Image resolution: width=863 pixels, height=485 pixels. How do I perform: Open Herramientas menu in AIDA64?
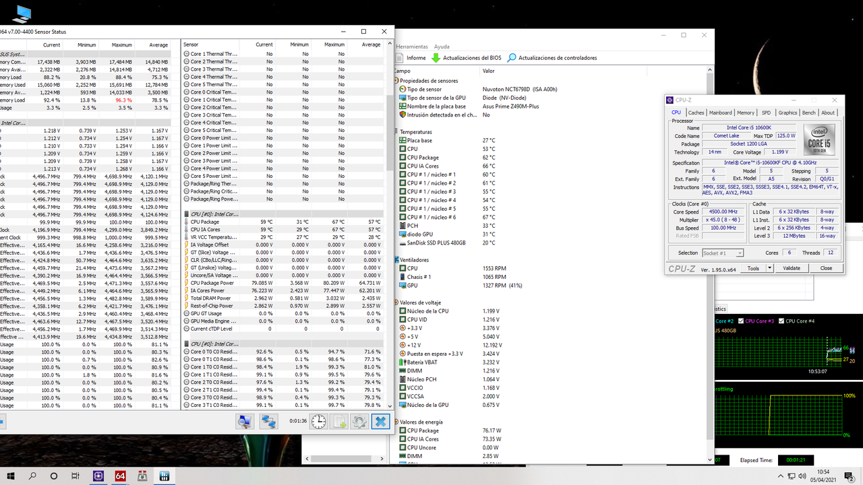411,46
